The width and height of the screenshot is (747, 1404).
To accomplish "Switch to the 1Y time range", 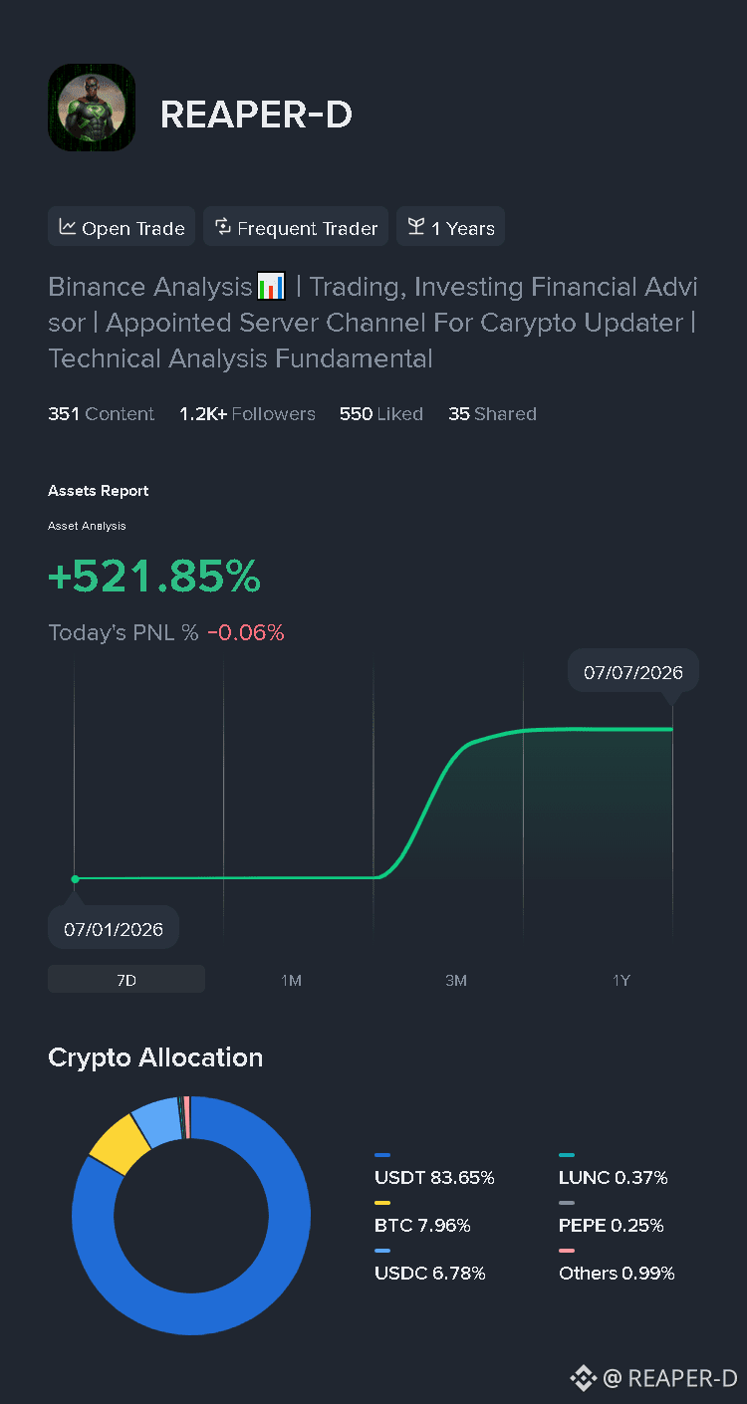I will point(621,980).
